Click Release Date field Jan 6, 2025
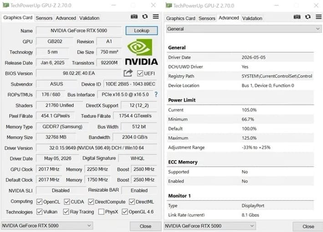 [x=52, y=62]
